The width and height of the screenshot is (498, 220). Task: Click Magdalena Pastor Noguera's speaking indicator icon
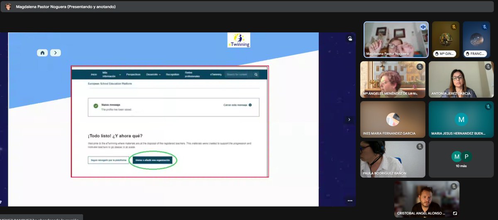(x=423, y=27)
